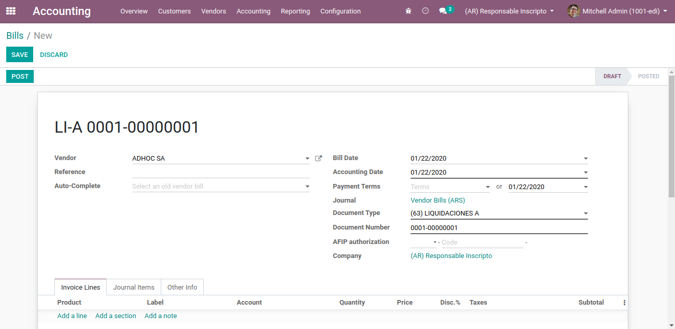
Task: Switch to the Invoice Lines tab
Action: [80, 287]
